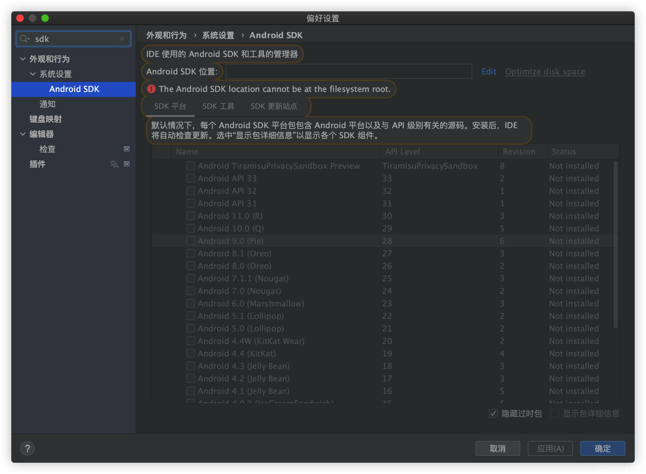Open the 键盘映射 settings page
The height and width of the screenshot is (474, 646).
pos(45,119)
